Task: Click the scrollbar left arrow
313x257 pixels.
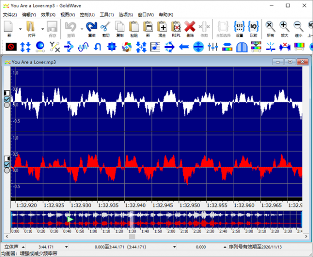Action: (7, 236)
